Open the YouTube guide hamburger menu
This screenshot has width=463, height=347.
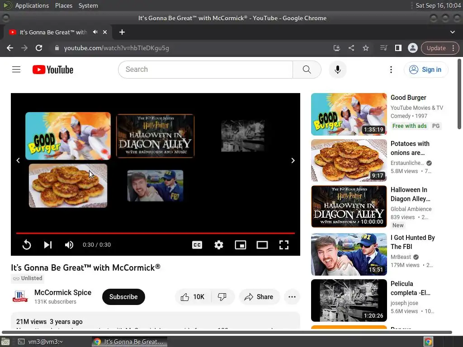(16, 69)
